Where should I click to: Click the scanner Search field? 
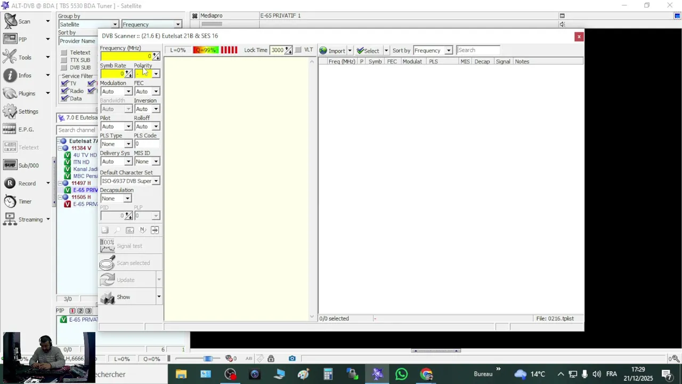coord(478,50)
